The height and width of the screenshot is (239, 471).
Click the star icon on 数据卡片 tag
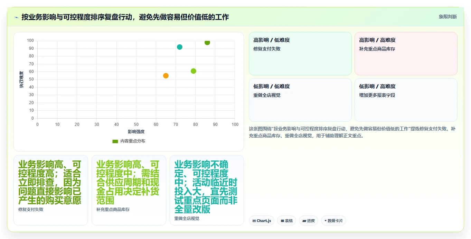[326, 221]
